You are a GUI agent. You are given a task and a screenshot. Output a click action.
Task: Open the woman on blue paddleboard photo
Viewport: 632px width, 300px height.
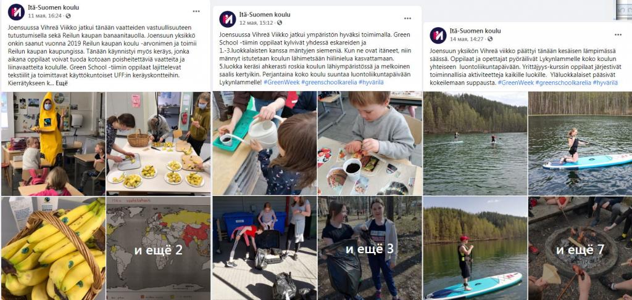click(x=580, y=144)
